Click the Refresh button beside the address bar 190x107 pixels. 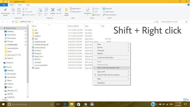point(157,22)
